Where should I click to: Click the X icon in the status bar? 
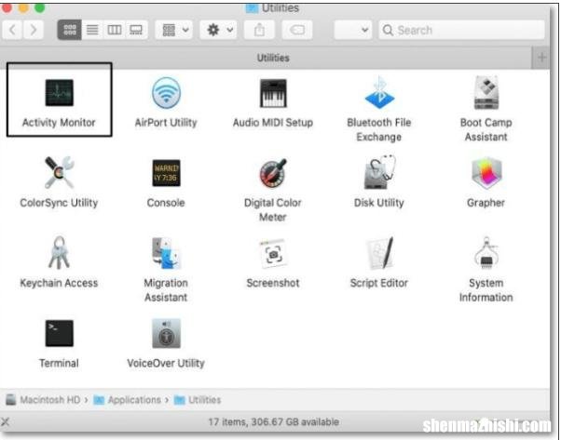click(x=5, y=422)
